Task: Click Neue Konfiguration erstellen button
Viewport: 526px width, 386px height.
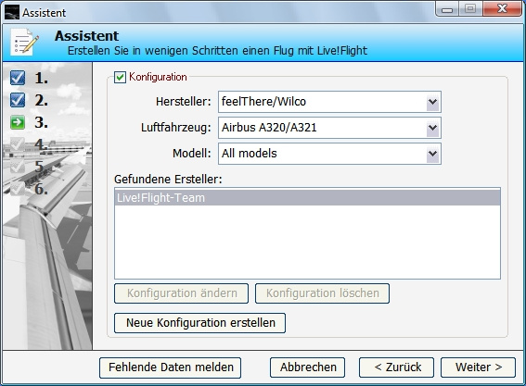Action: tap(200, 323)
